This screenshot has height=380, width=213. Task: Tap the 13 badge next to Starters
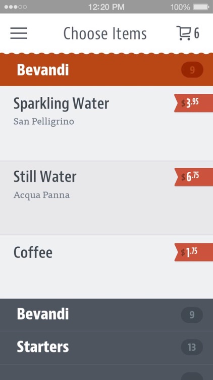coord(192,347)
